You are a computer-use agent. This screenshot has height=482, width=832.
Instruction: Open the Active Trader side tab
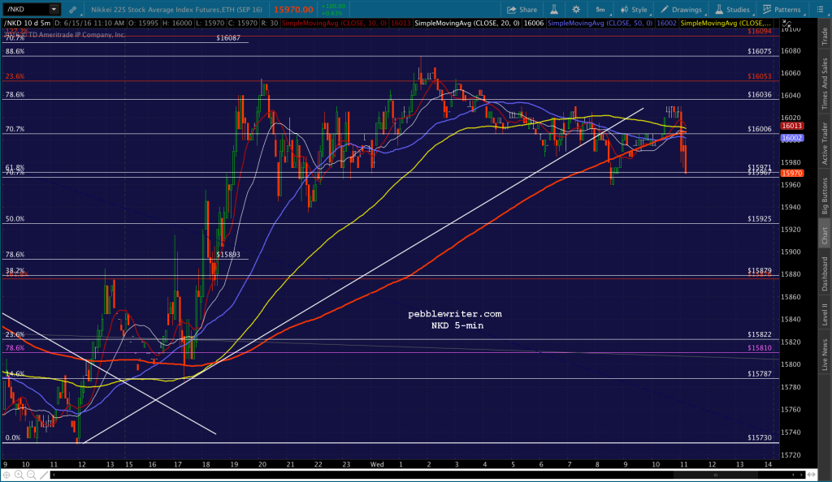coord(825,144)
